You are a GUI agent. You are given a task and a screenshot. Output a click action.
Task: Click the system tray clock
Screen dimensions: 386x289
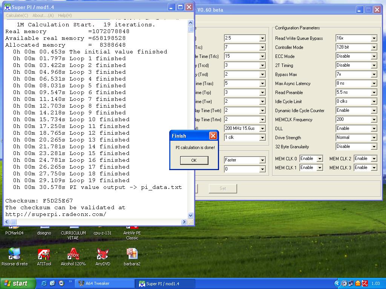[x=375, y=283]
